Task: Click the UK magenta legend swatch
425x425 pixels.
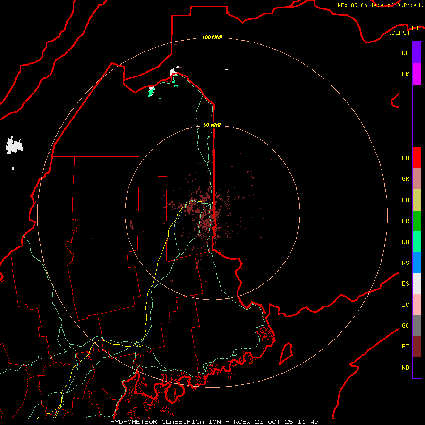Action: [x=417, y=74]
